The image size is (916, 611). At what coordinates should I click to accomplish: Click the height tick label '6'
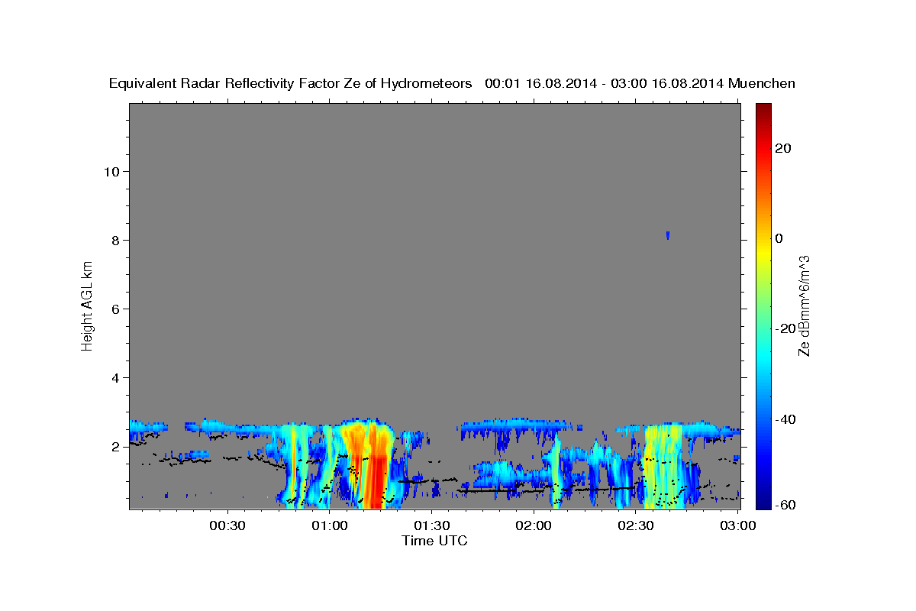pyautogui.click(x=114, y=309)
